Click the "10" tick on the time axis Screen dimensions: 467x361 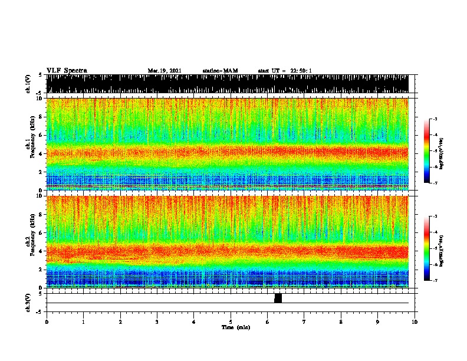point(415,322)
